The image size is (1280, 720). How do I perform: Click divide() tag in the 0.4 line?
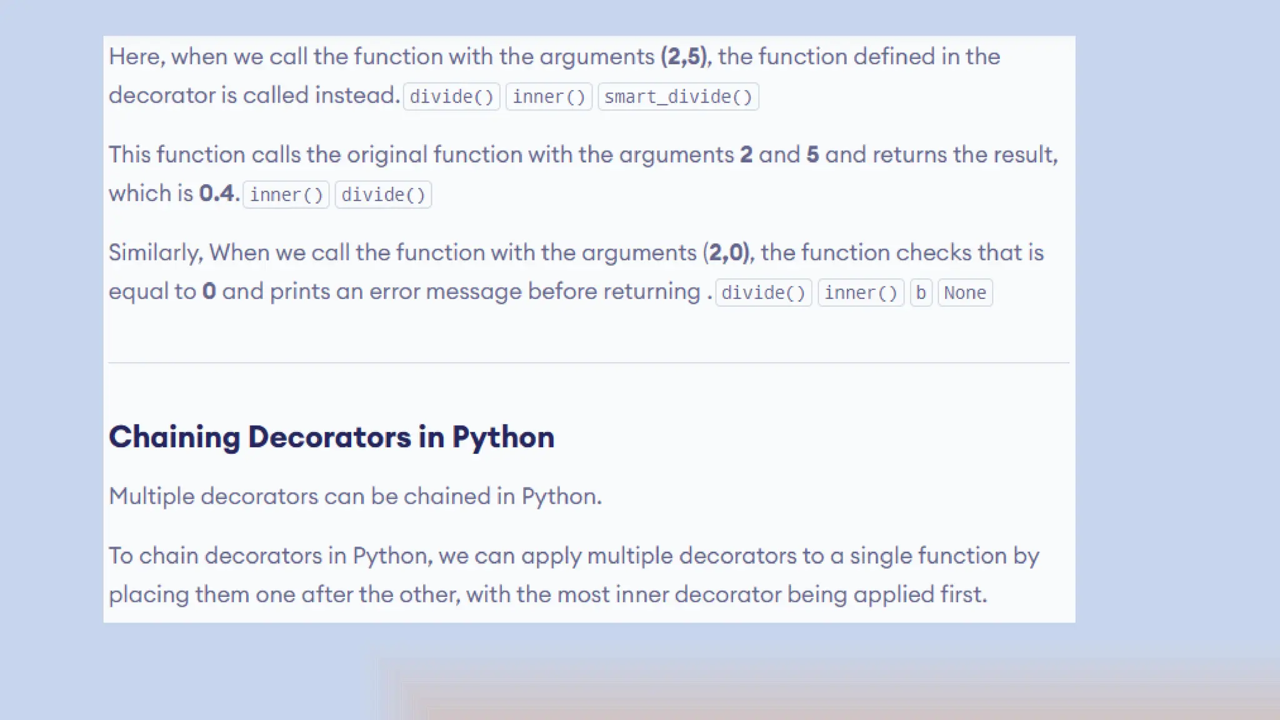click(383, 195)
